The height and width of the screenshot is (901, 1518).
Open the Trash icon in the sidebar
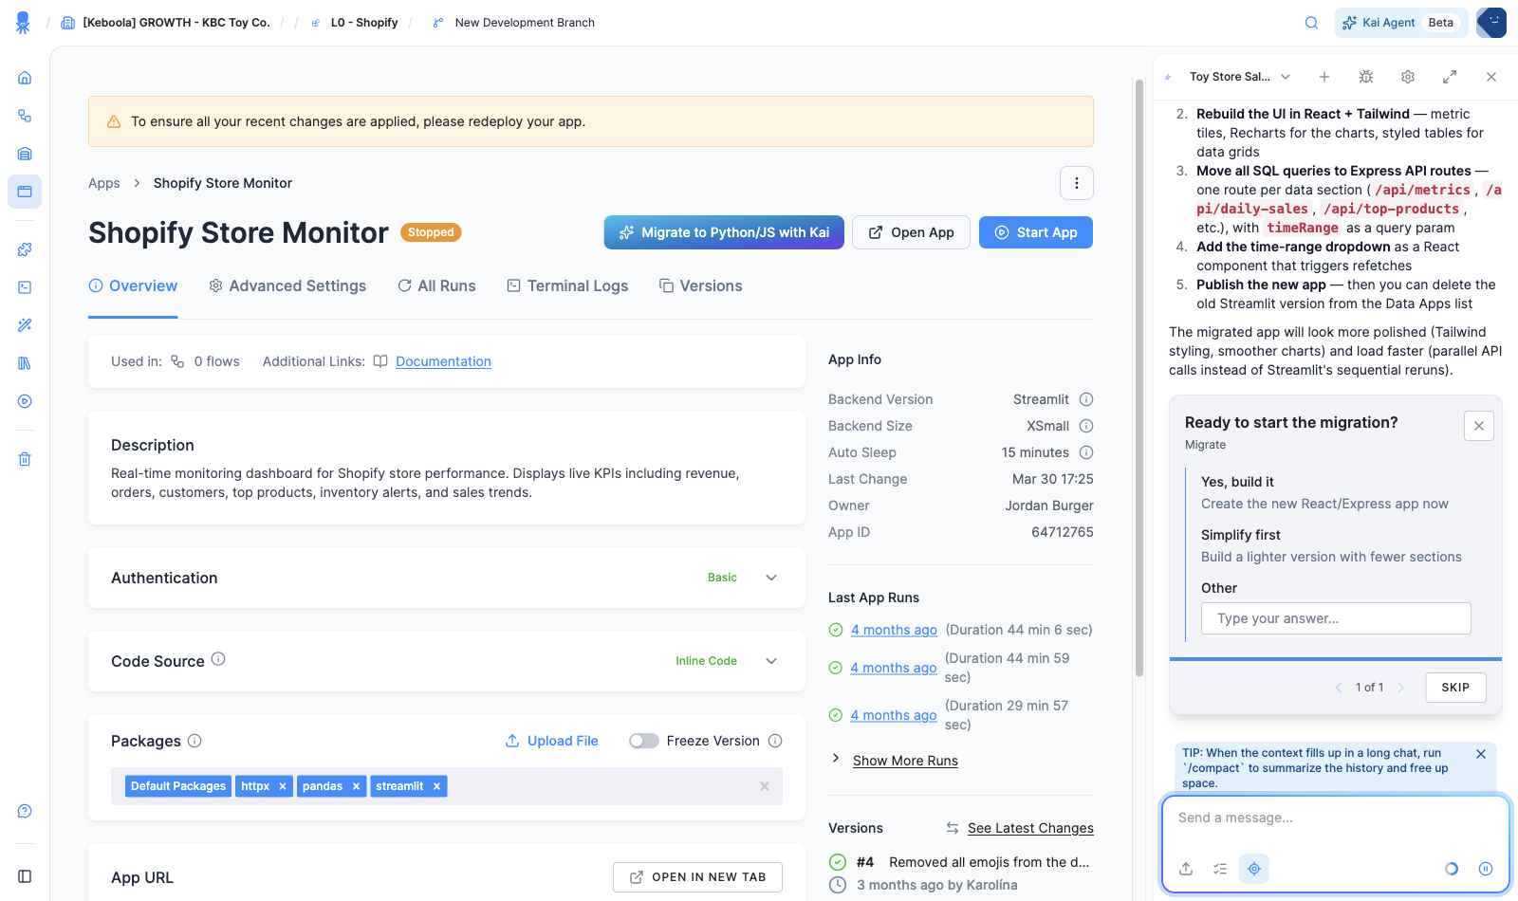[25, 459]
